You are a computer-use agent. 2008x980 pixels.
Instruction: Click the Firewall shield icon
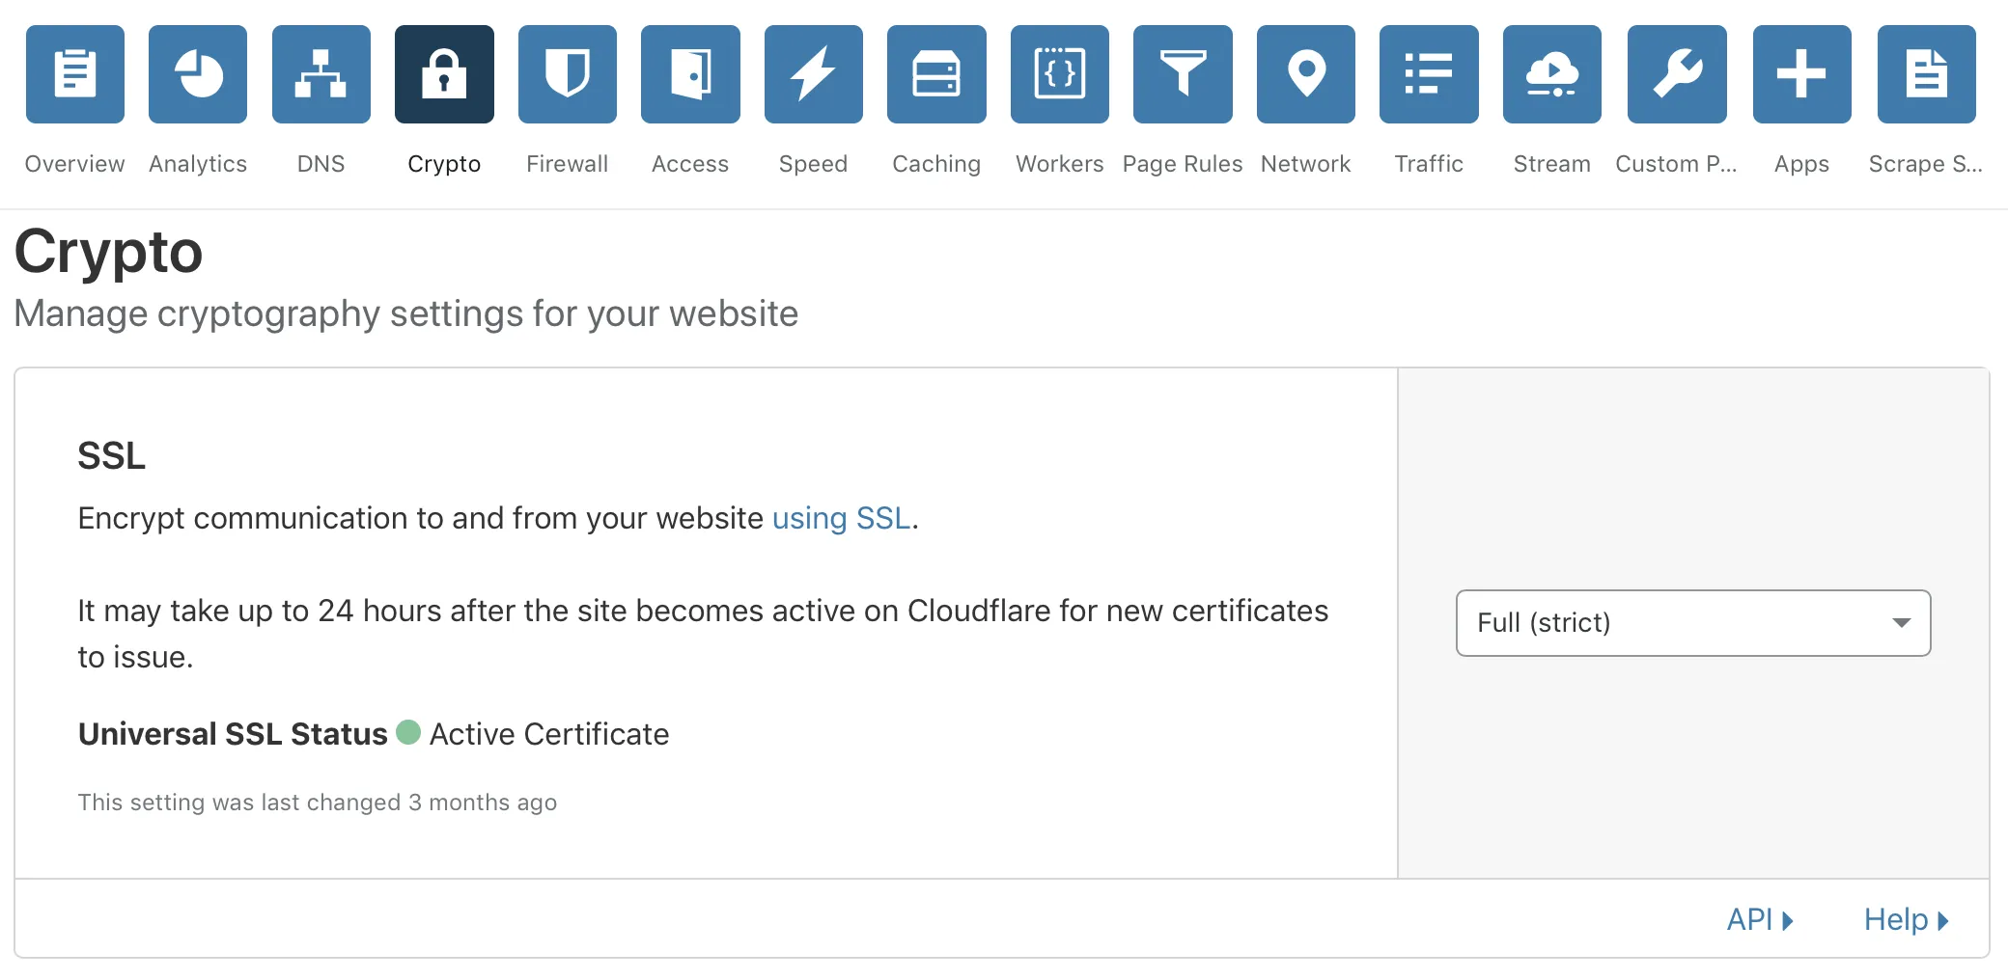pos(568,73)
